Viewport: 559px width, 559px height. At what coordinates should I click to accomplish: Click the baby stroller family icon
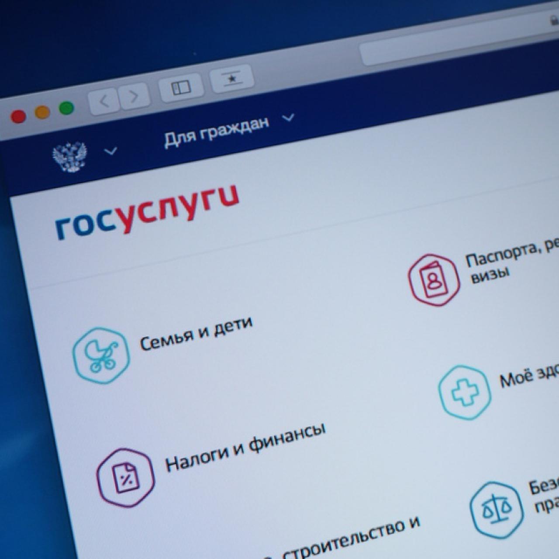coord(101,355)
